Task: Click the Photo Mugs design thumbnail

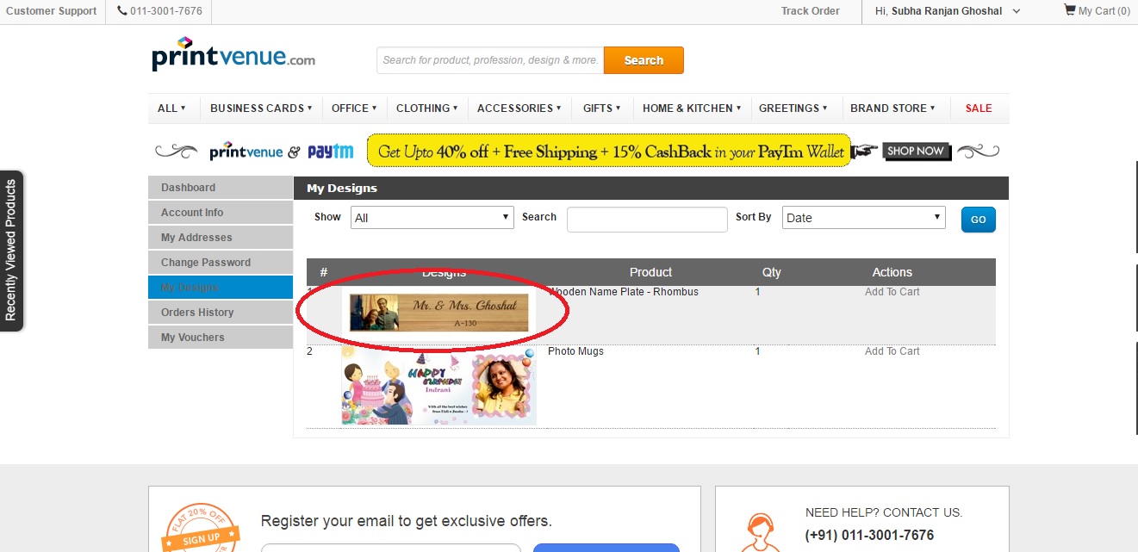Action: pyautogui.click(x=438, y=387)
